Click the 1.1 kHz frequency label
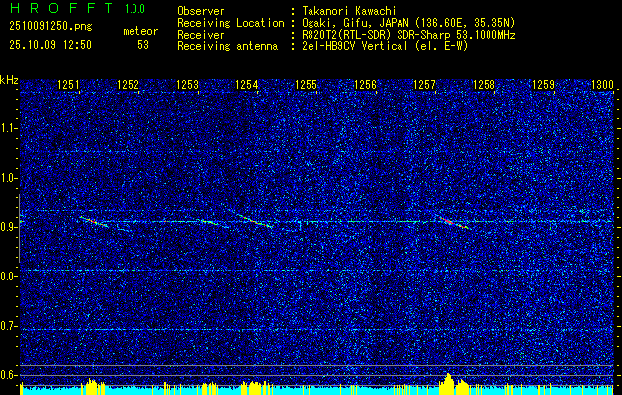The height and width of the screenshot is (395, 622). [8, 128]
